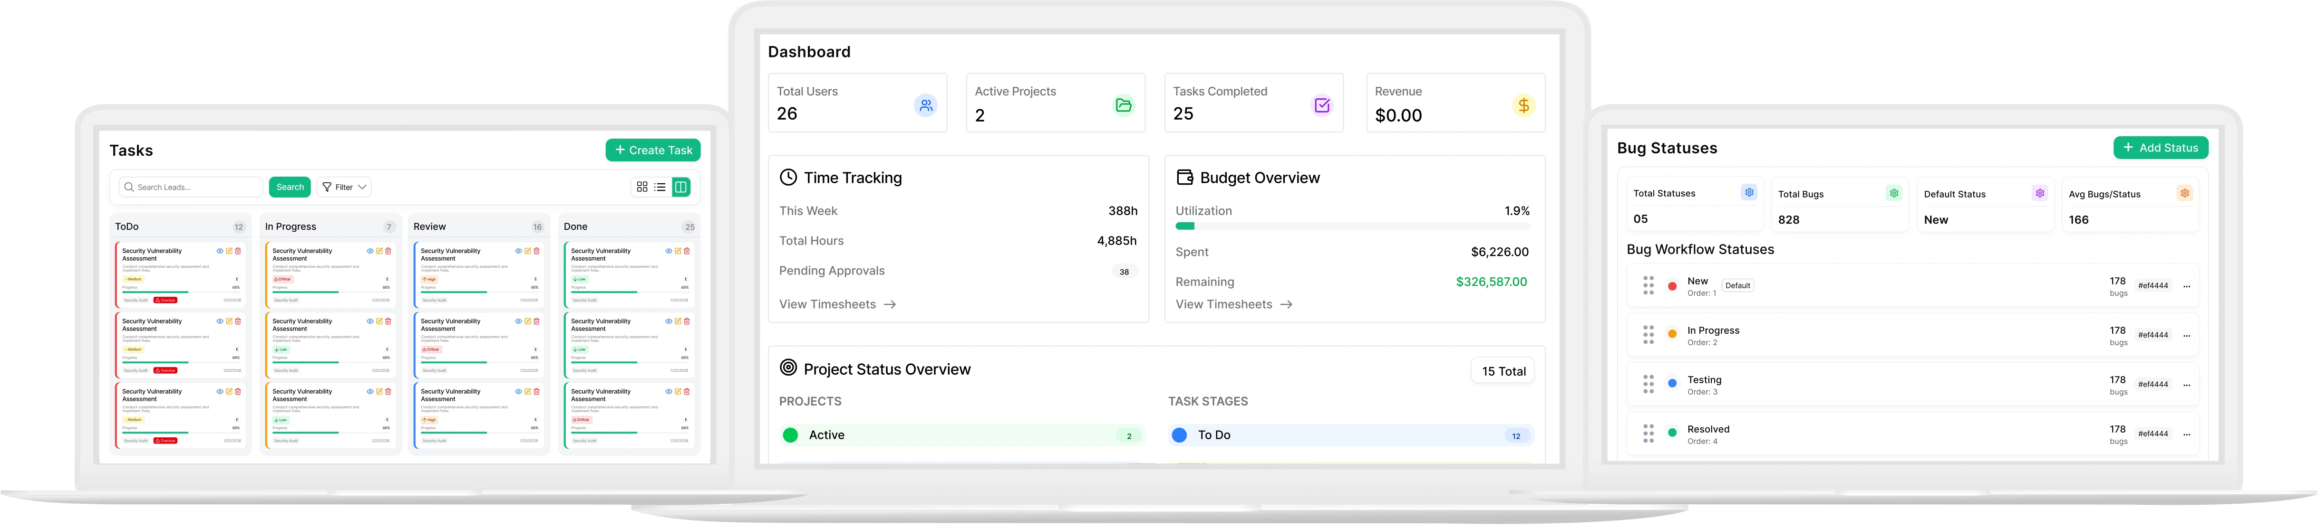Viewport: 2318px width, 528px height.
Task: Click the blue color dot of Testing status
Action: coord(1672,384)
